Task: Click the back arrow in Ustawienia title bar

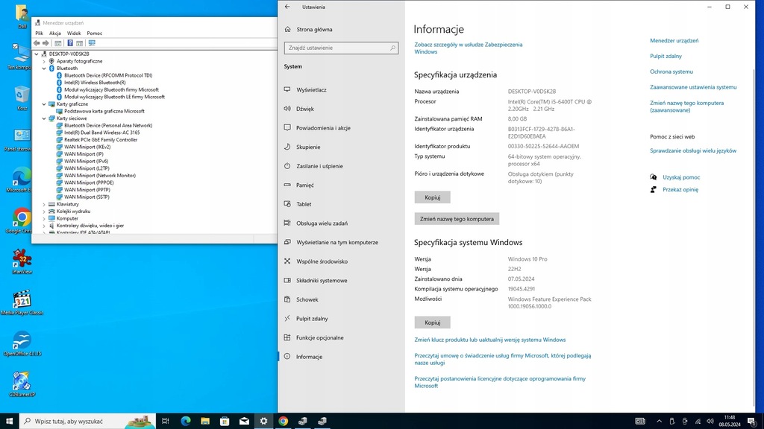Action: 287,7
